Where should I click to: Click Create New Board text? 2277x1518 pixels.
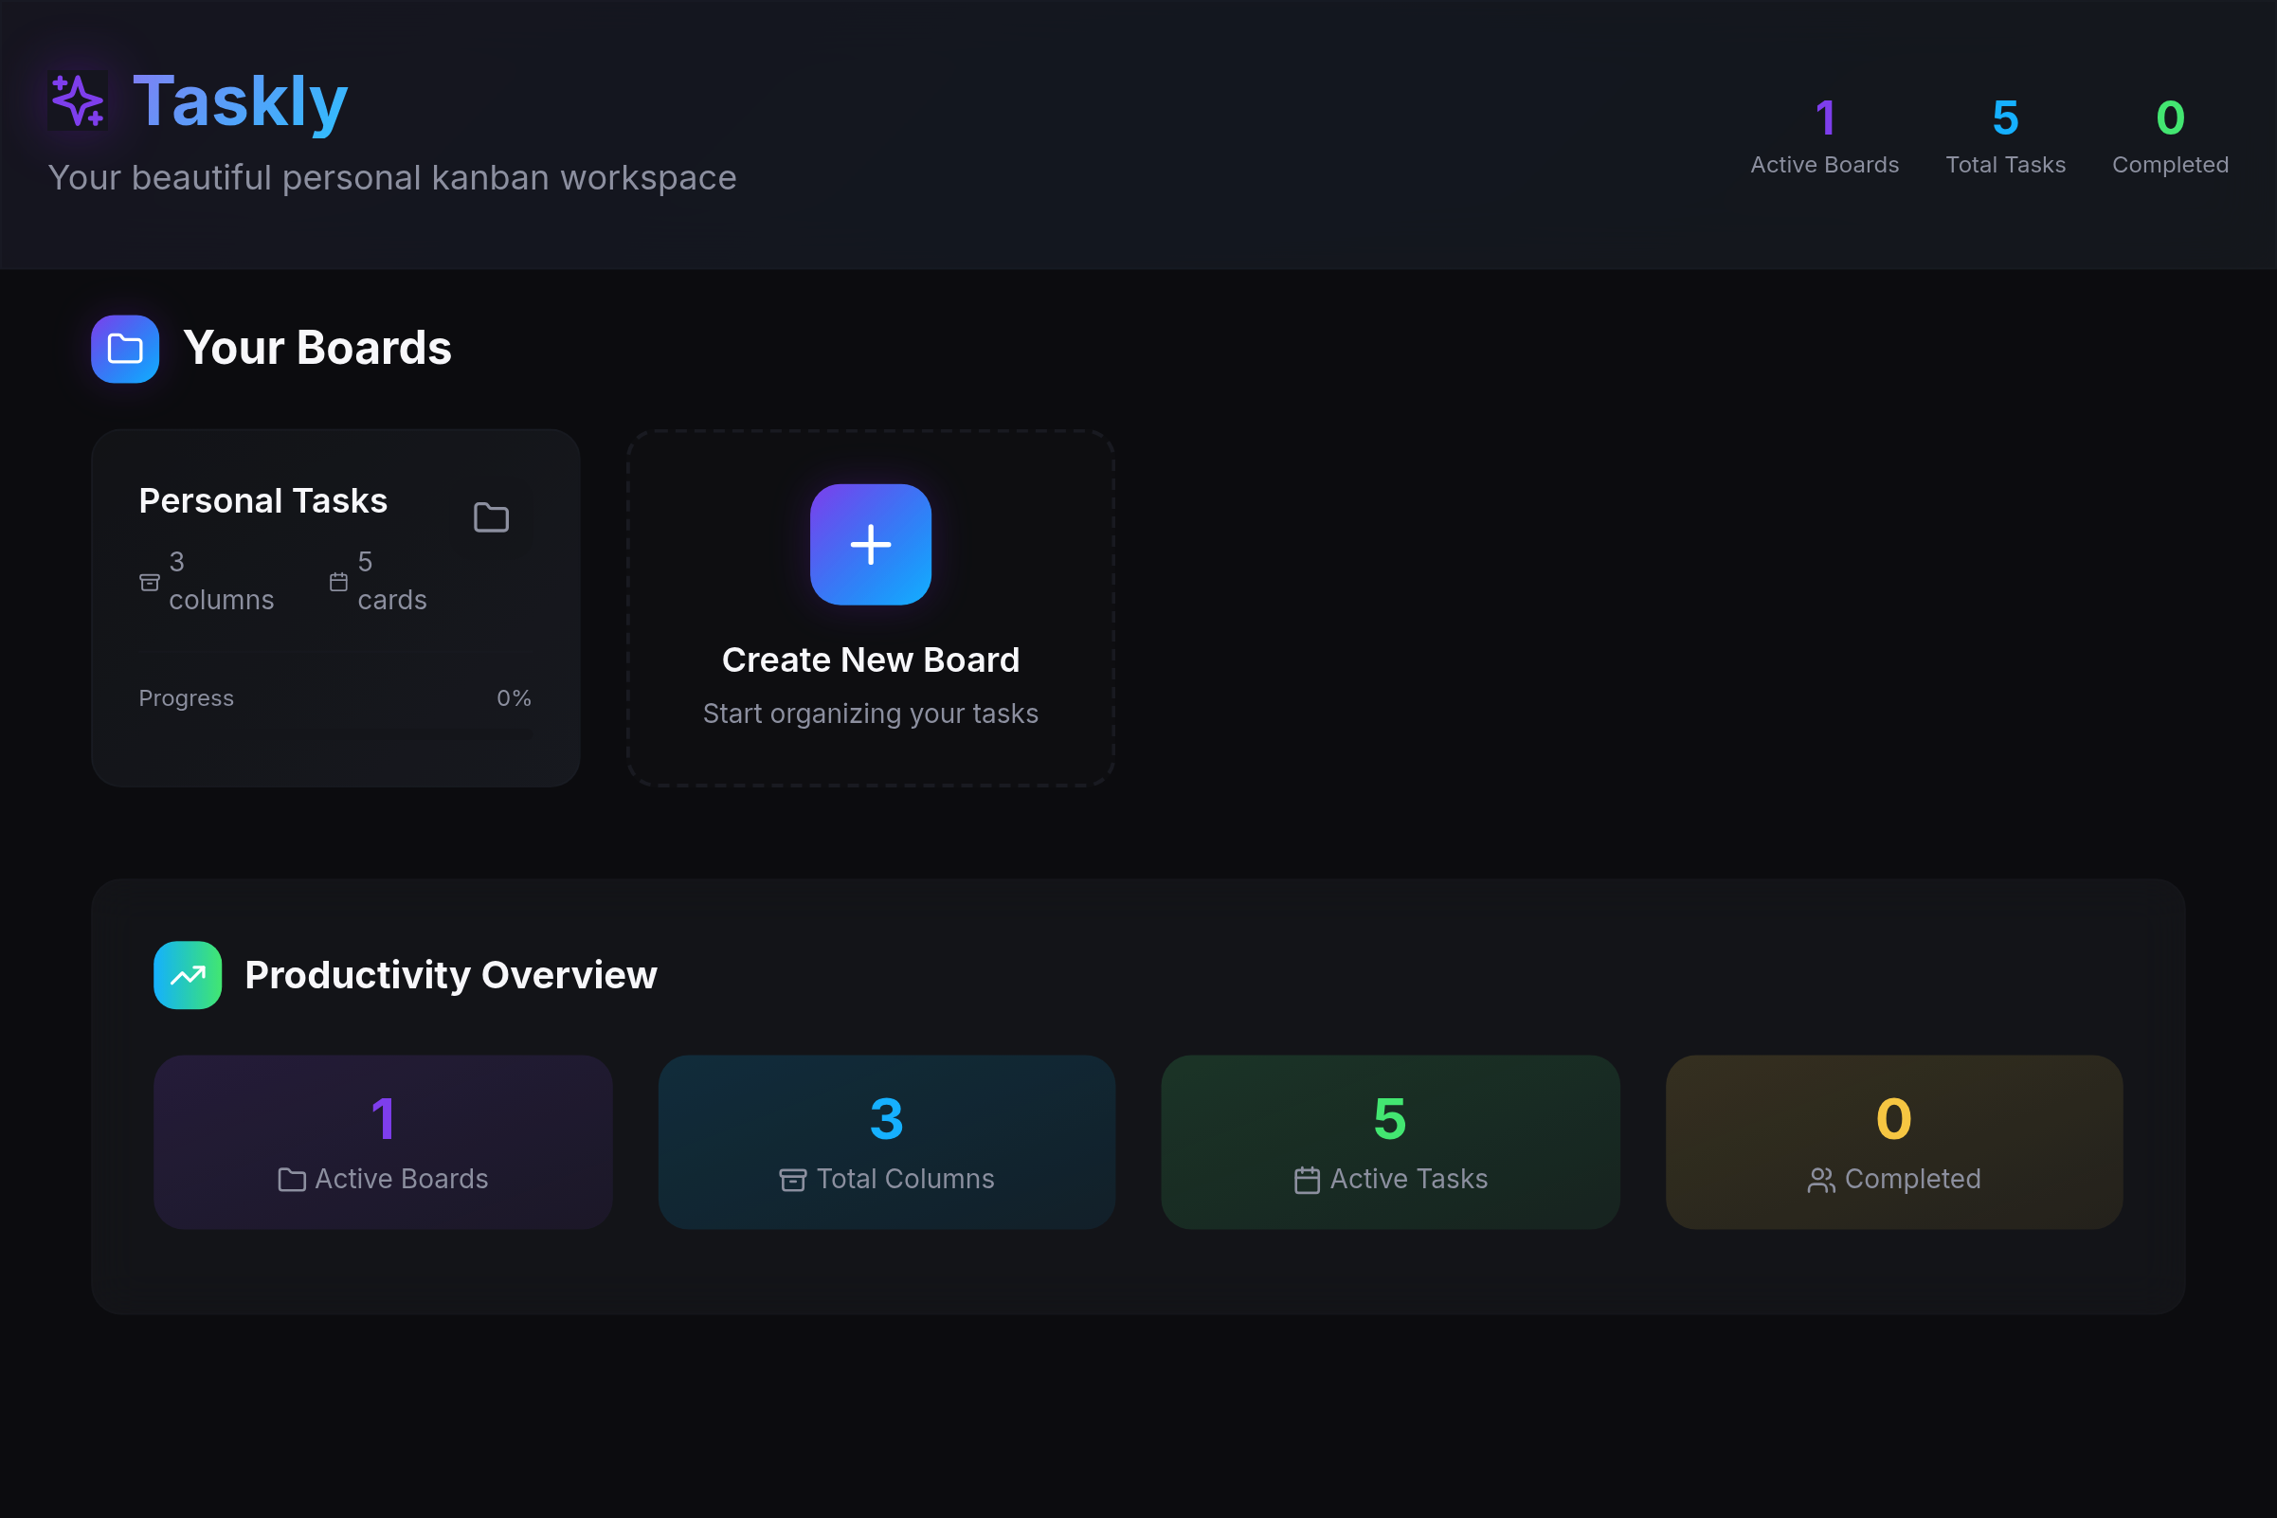870,660
